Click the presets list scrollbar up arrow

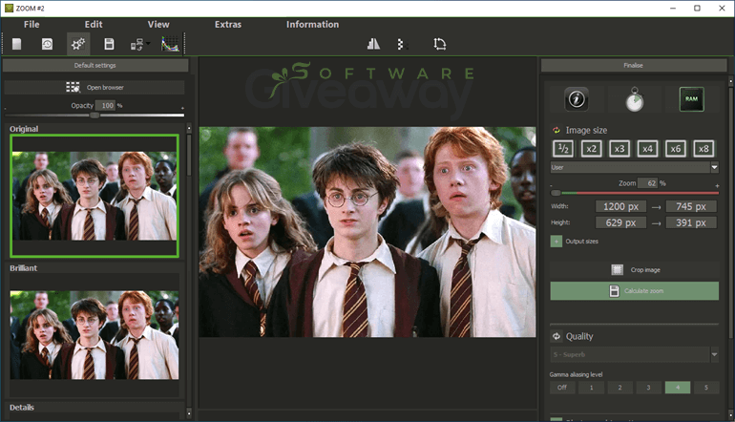[x=189, y=128]
